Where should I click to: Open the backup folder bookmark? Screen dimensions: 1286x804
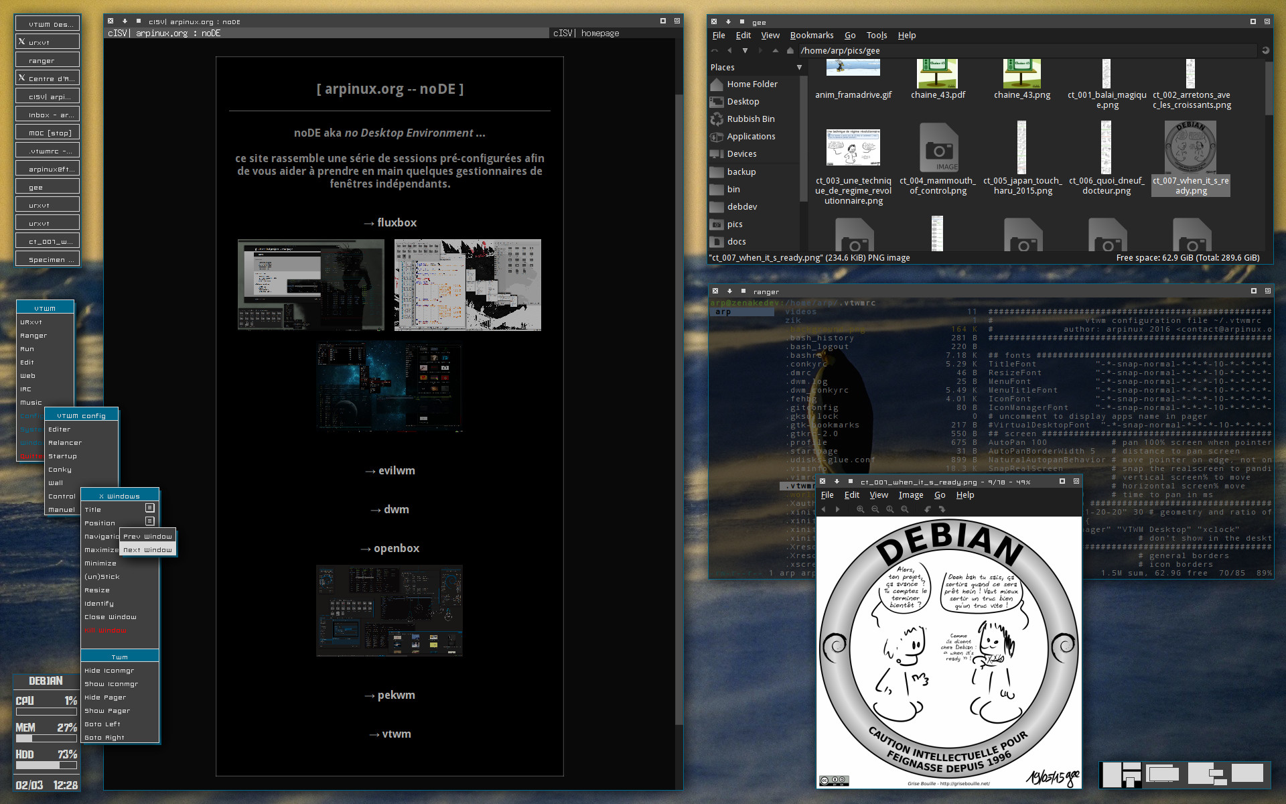pos(753,172)
